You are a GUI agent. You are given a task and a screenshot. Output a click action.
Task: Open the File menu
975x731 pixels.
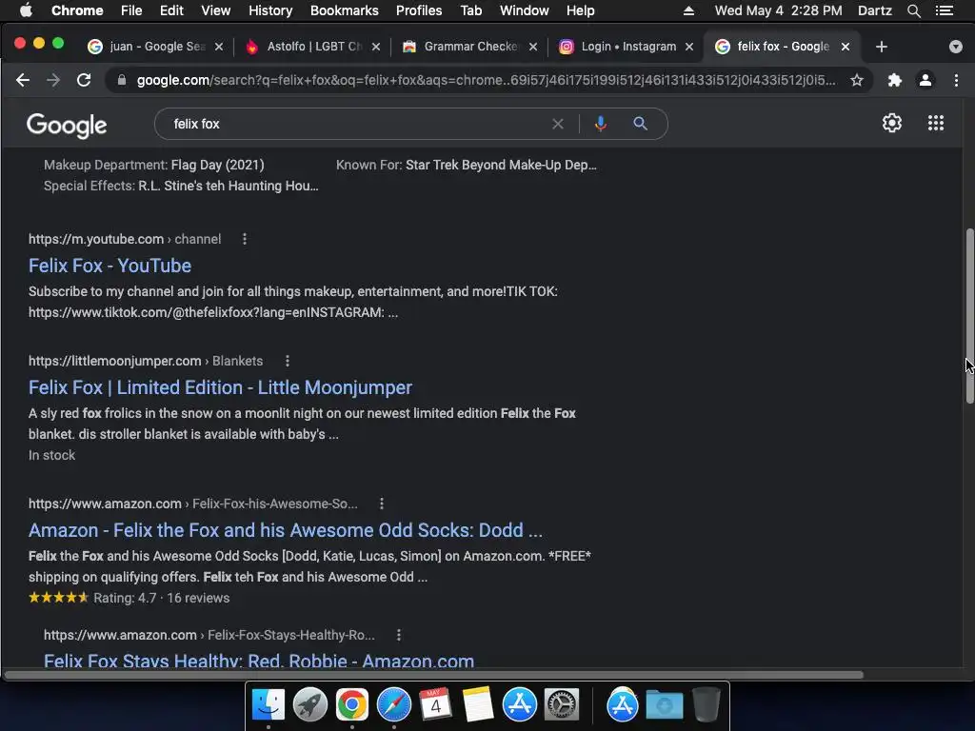131,10
